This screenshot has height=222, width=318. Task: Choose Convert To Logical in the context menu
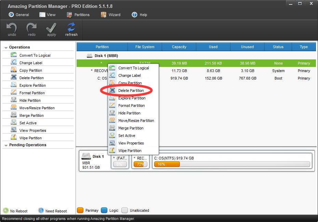coord(133,68)
